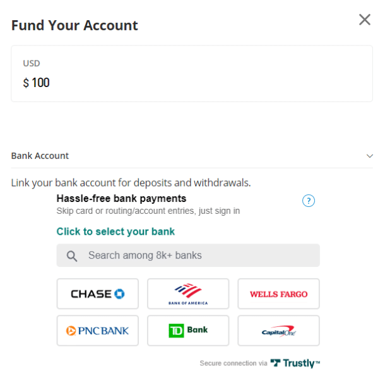This screenshot has height=388, width=385.
Task: Open the question mark help icon
Action: pos(308,201)
